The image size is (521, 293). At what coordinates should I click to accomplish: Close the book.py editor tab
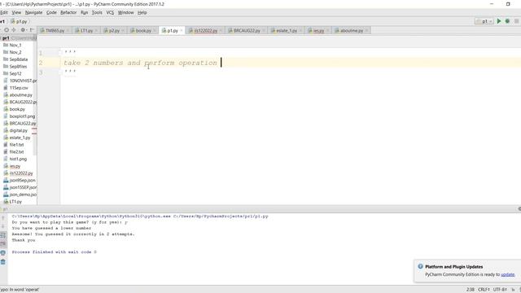click(155, 31)
